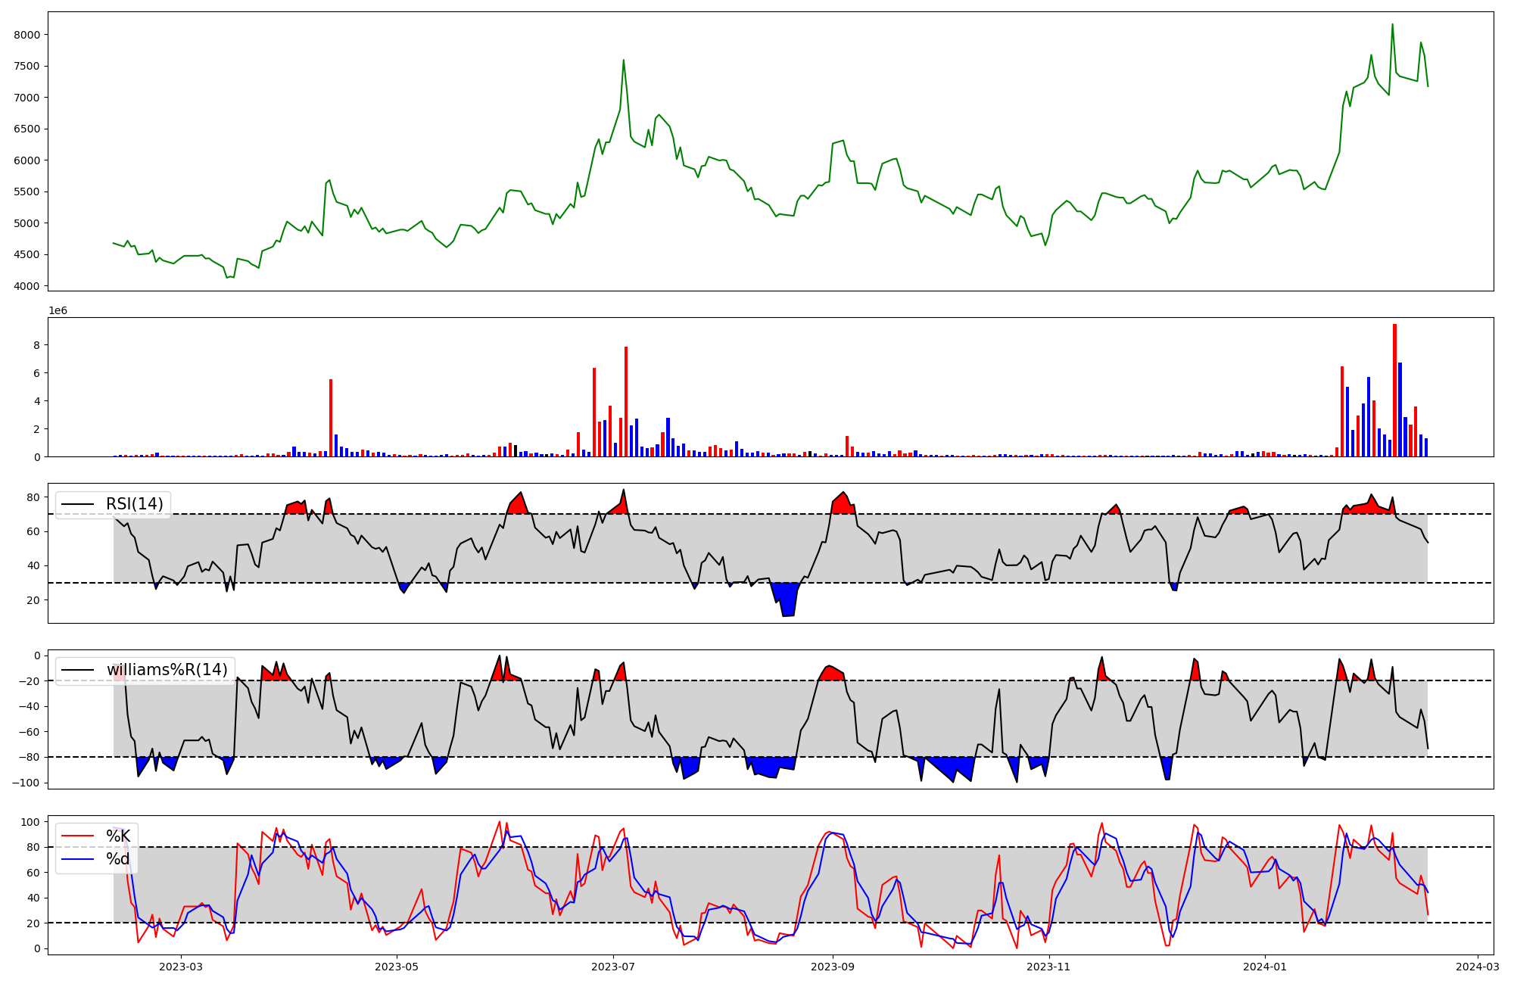Click the April 2023 tall red volume bar
The height and width of the screenshot is (984, 1514).
coord(331,417)
